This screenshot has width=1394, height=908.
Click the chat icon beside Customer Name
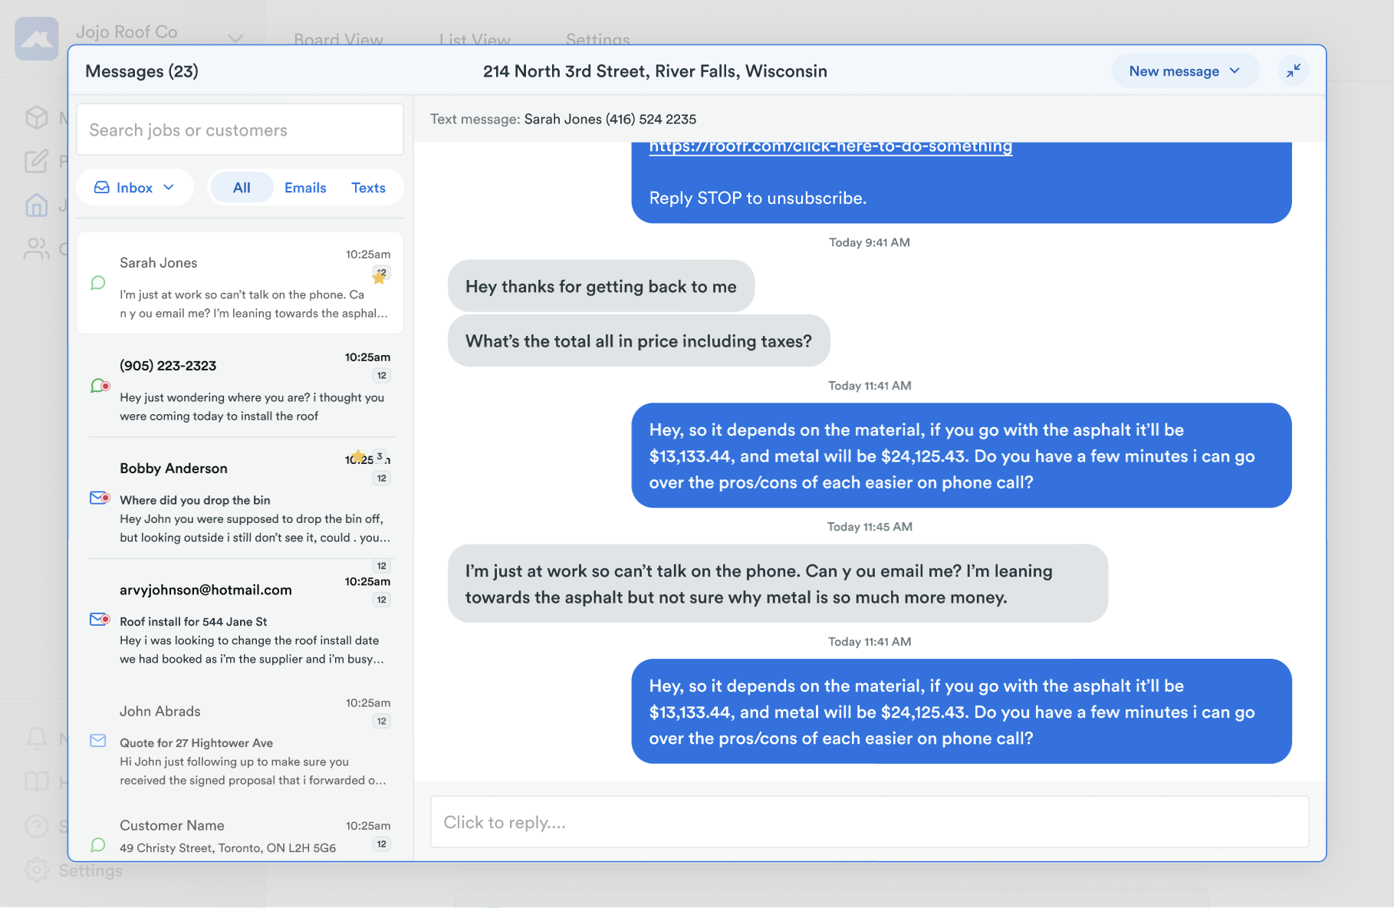pyautogui.click(x=98, y=845)
